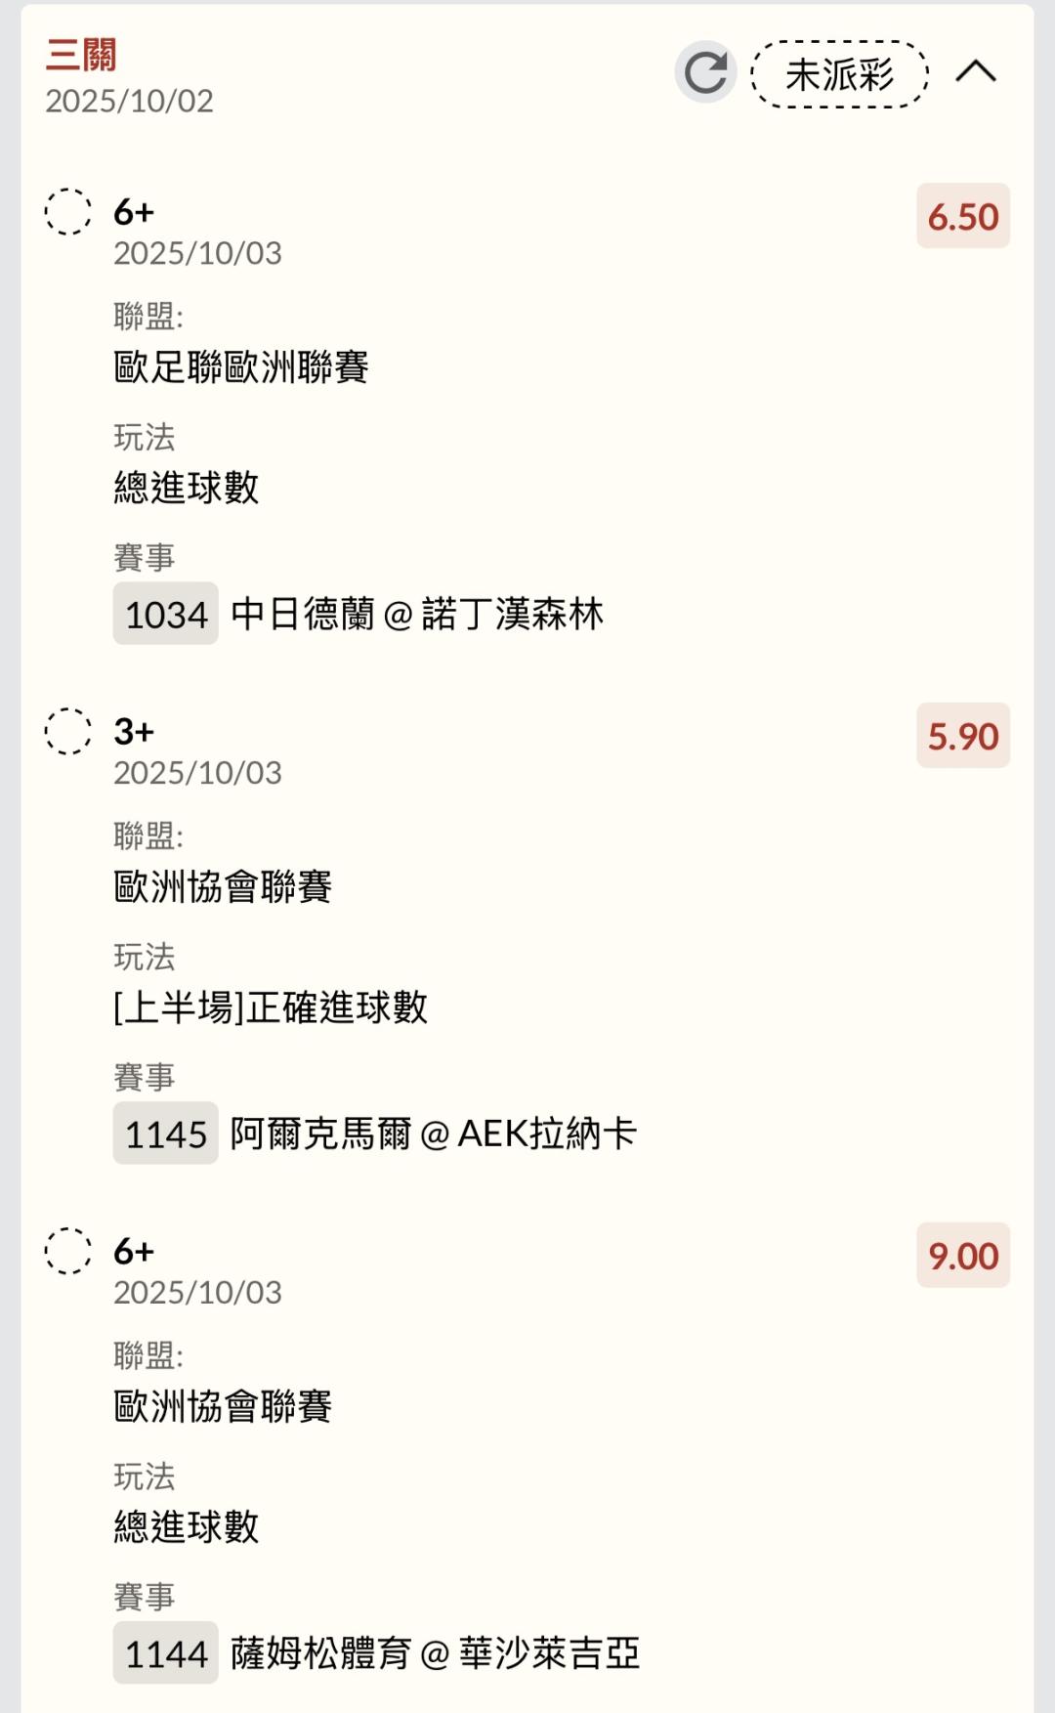Screen dimensions: 1055x1713
Task: Open match 阿爾克馬爾 @ AEK拉納卡
Action: (434, 1135)
